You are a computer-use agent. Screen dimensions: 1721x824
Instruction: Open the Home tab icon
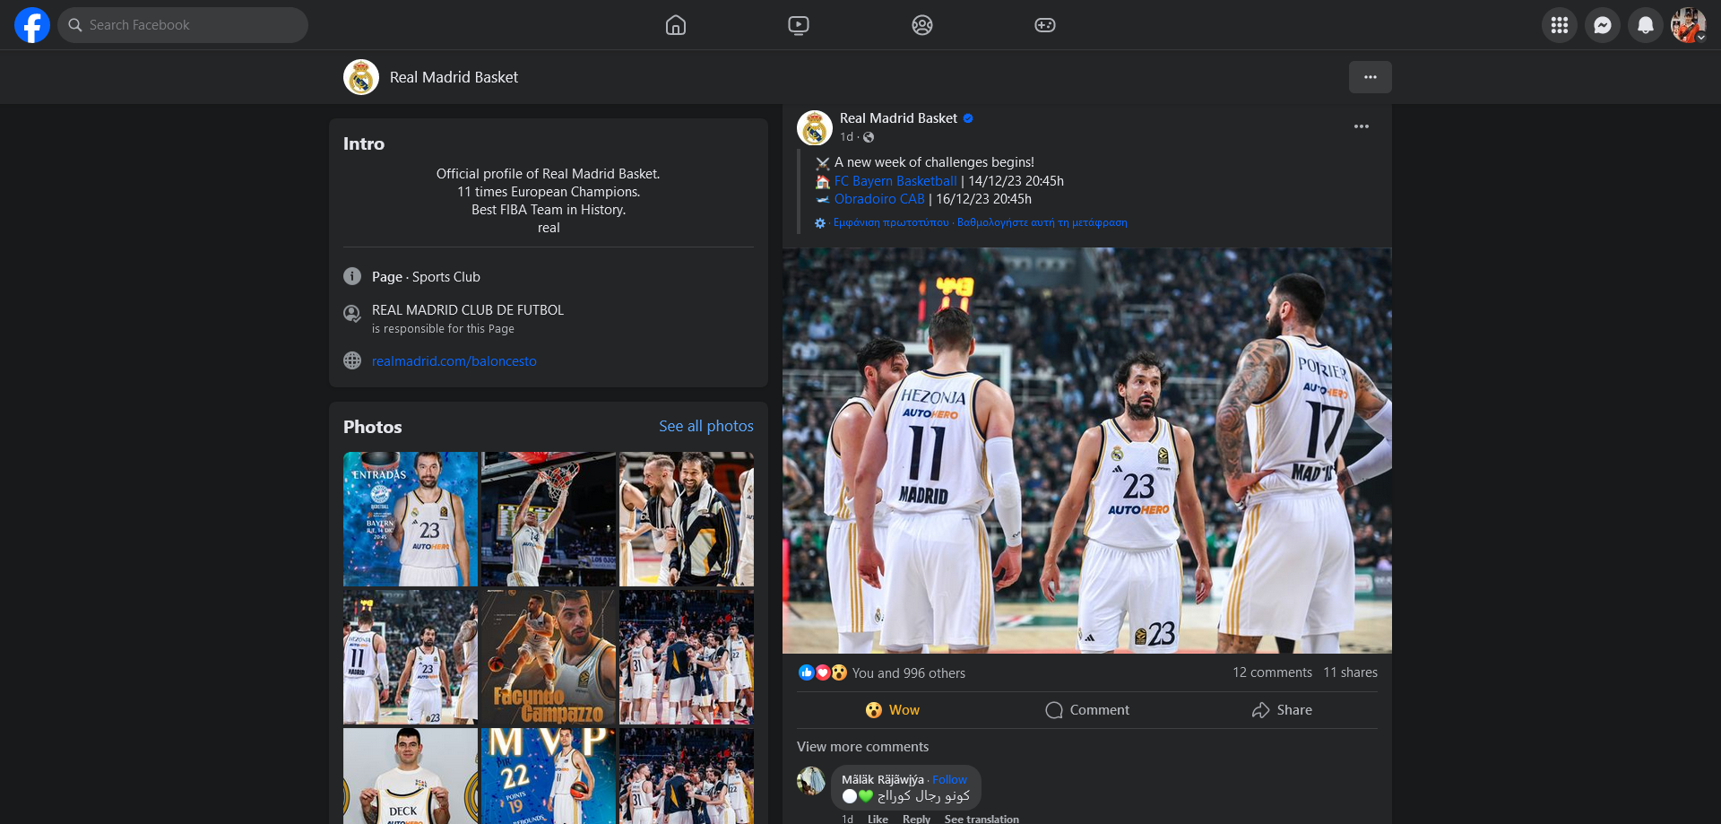pos(676,25)
